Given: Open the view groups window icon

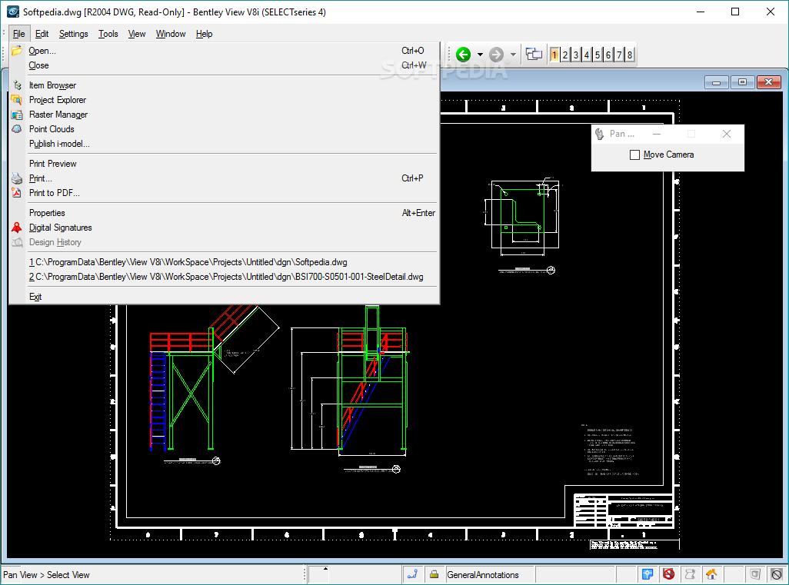Looking at the screenshot, I should pos(534,54).
